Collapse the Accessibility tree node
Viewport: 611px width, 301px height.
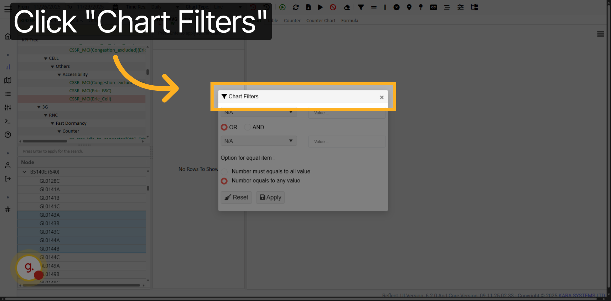coord(59,75)
